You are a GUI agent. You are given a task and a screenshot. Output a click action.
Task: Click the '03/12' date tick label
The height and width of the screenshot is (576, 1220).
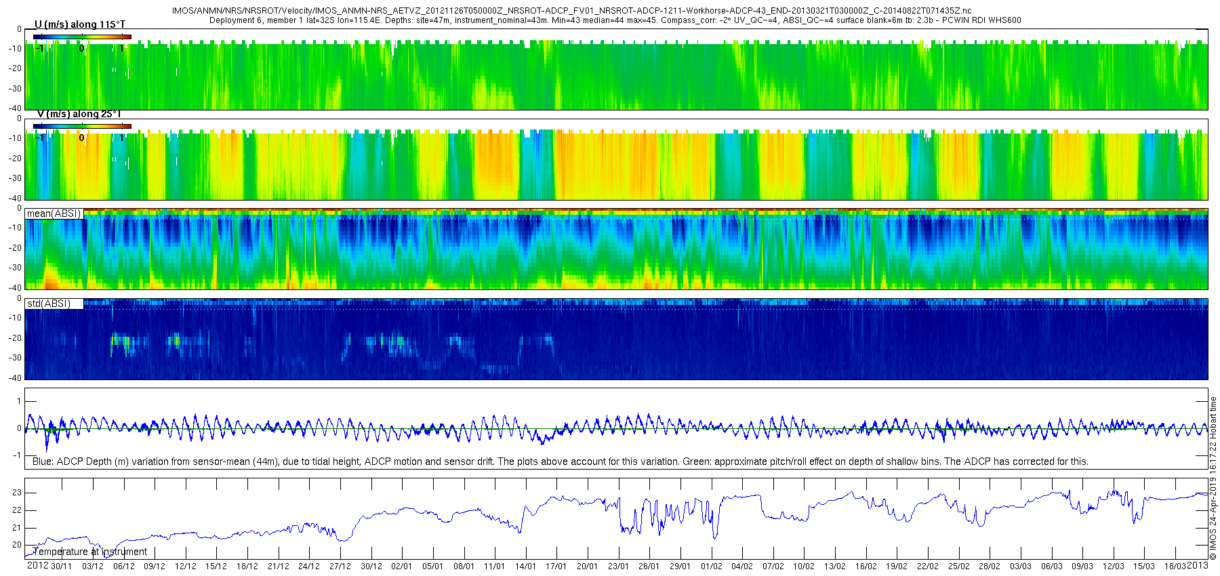tap(93, 567)
